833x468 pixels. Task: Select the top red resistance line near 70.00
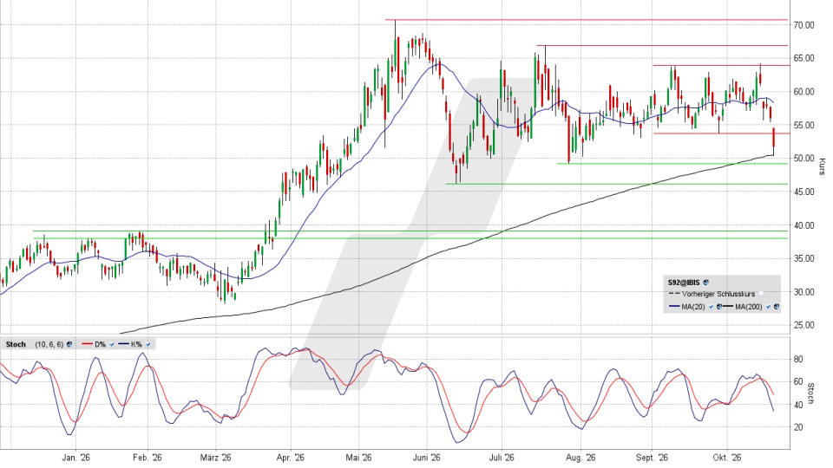click(587, 20)
